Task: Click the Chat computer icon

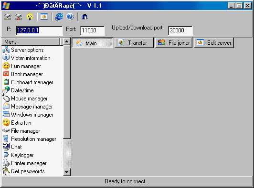Action: 6,147
